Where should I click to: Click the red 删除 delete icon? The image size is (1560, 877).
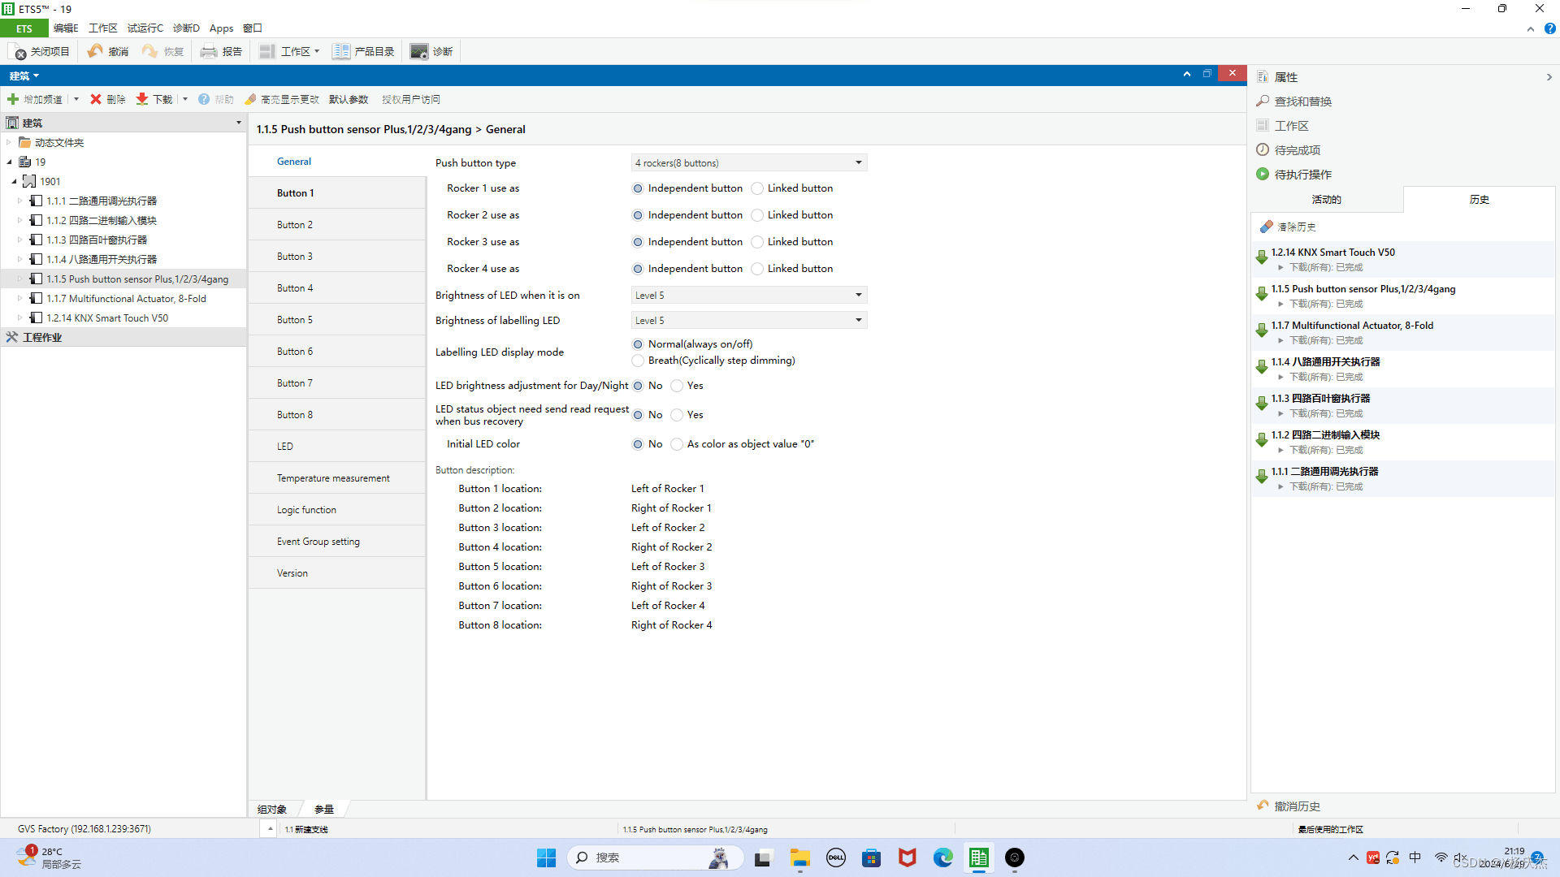(96, 99)
